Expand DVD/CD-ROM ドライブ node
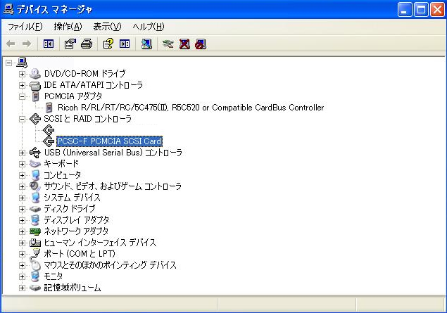The width and height of the screenshot is (447, 313). point(22,74)
